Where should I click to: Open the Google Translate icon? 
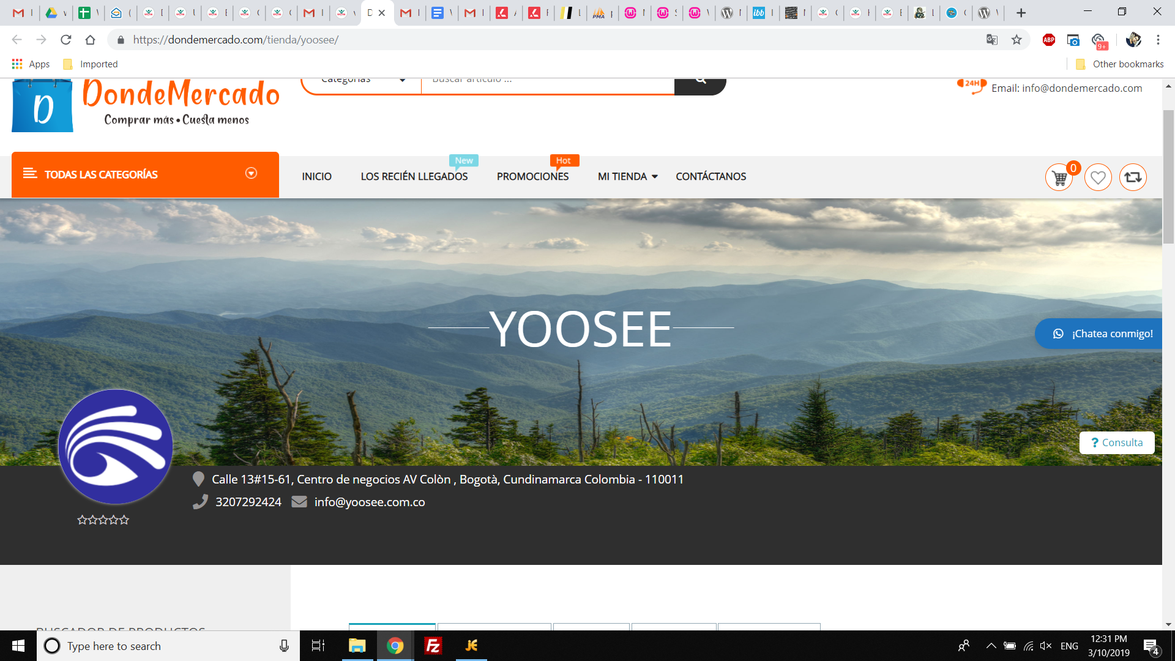[x=992, y=40]
